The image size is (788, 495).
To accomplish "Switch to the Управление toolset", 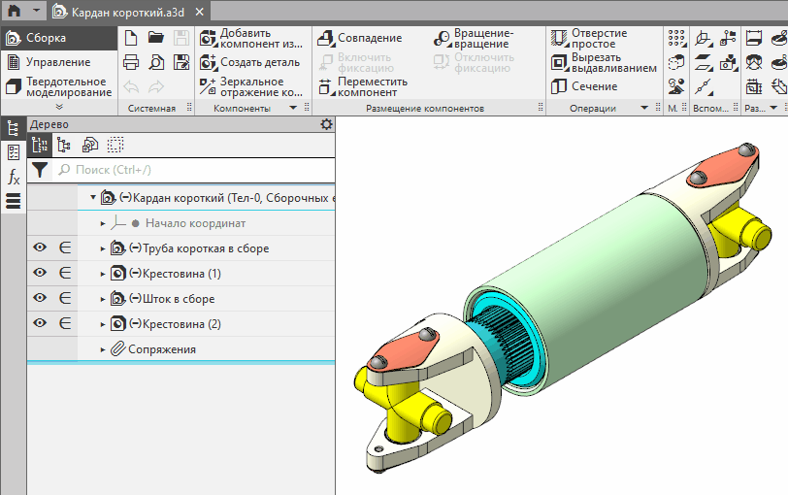I will point(57,62).
